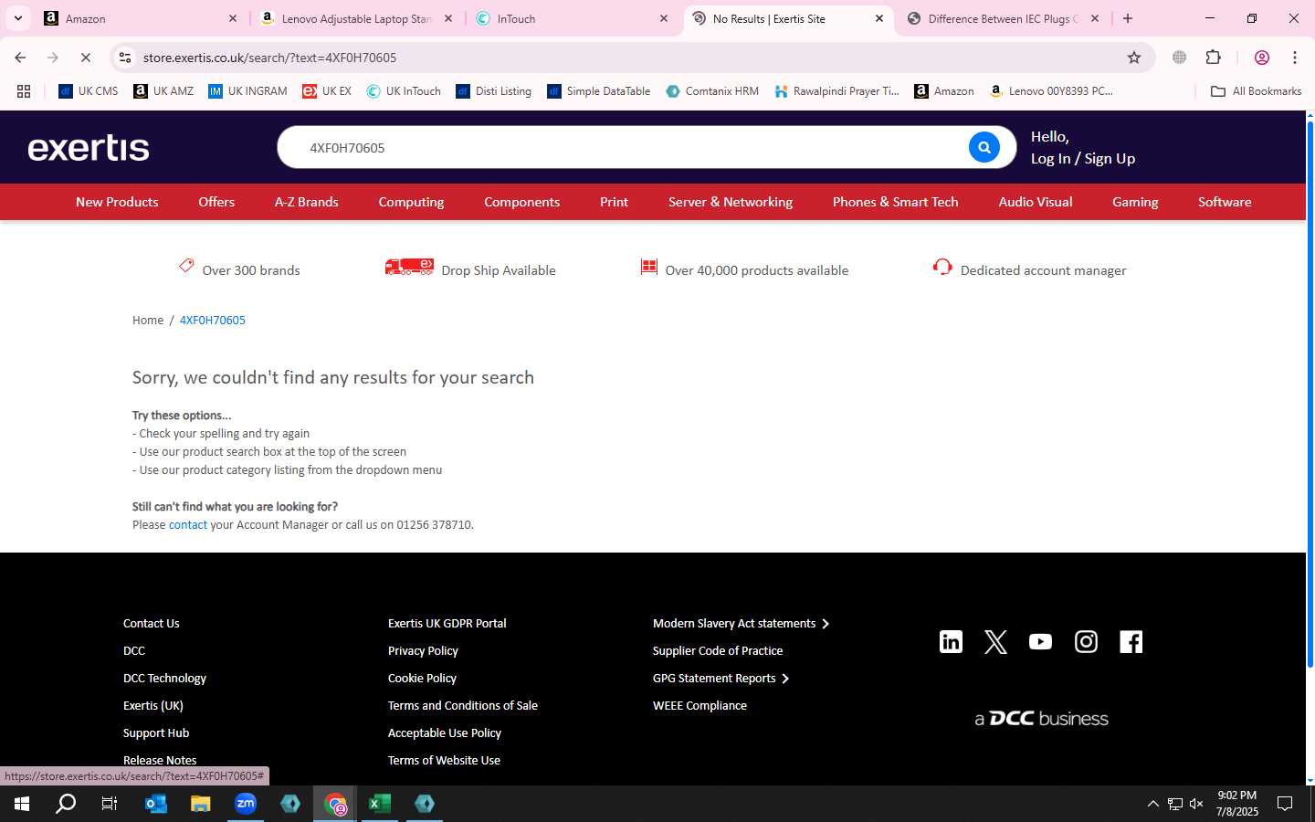Open Outlook from the taskbar
The image size is (1315, 822).
point(156,804)
